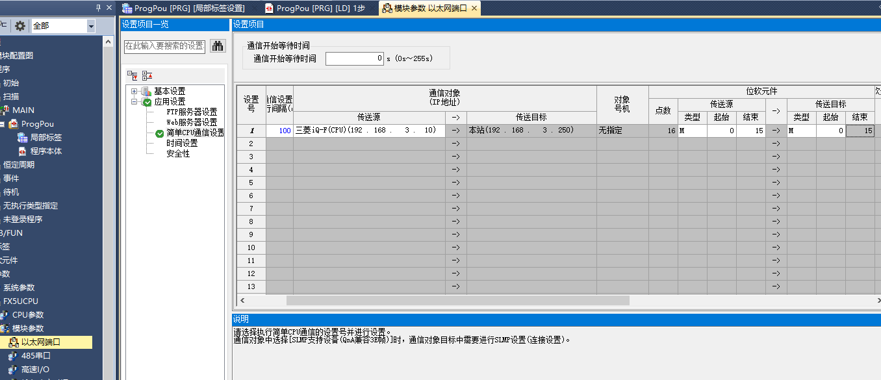Open the 全部 filter dropdown
This screenshot has width=881, height=380.
pyautogui.click(x=90, y=26)
